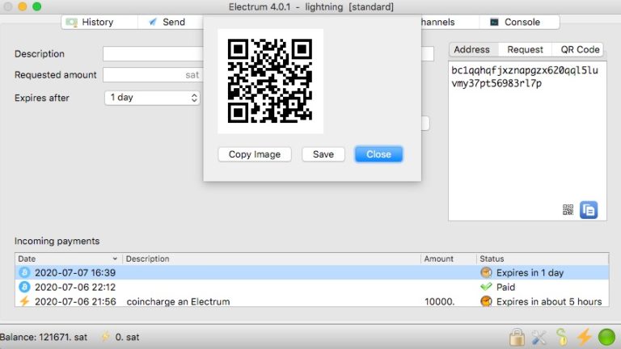The image size is (621, 349).
Task: Click the bitcoin icon on 16:39 row
Action: [24, 272]
